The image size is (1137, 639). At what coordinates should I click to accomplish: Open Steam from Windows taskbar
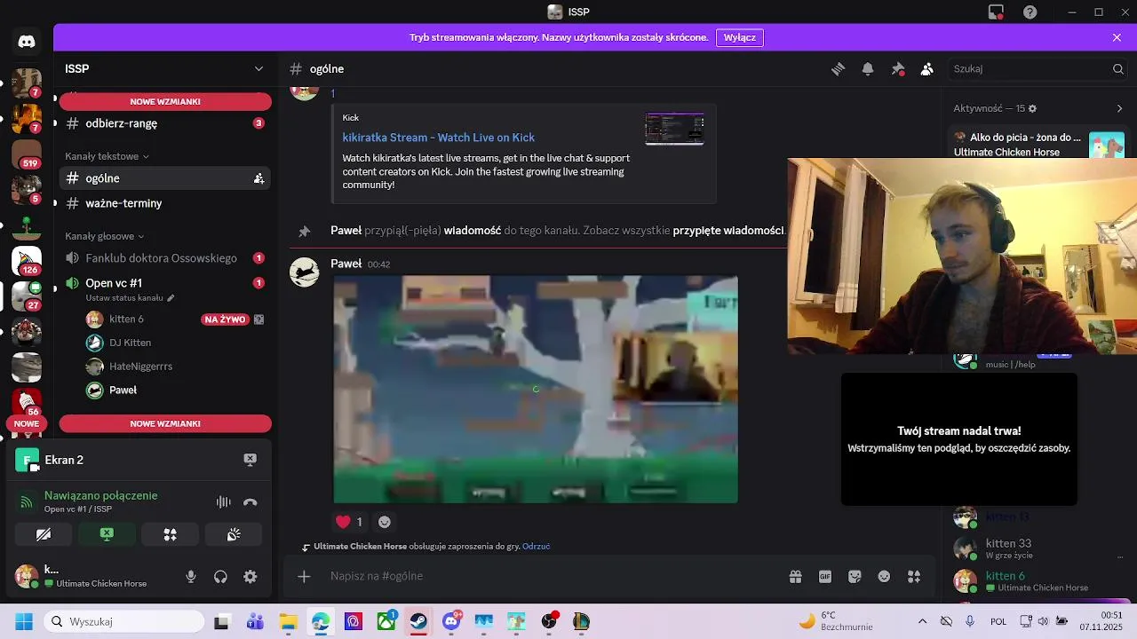click(417, 621)
